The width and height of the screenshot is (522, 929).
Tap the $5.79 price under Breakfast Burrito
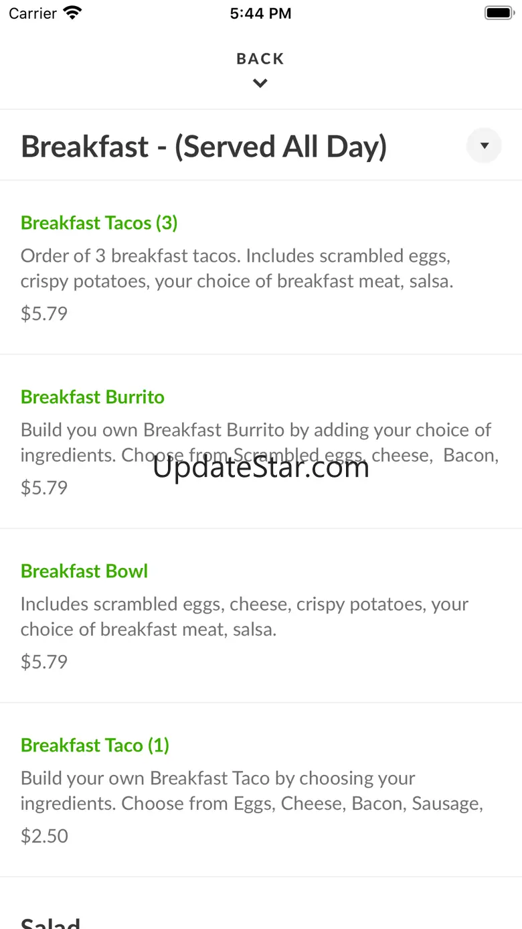[x=44, y=488]
